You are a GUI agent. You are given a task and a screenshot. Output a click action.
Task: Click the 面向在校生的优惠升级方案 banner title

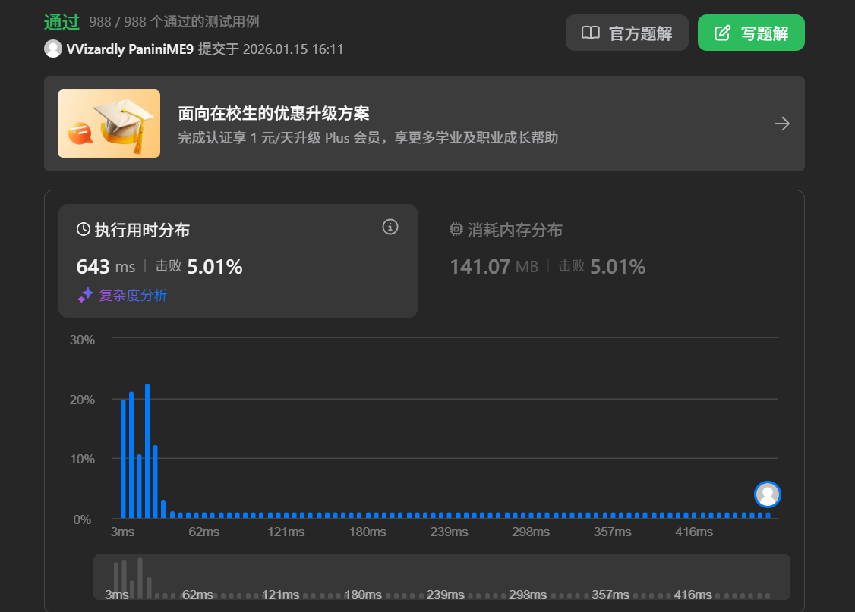[273, 113]
